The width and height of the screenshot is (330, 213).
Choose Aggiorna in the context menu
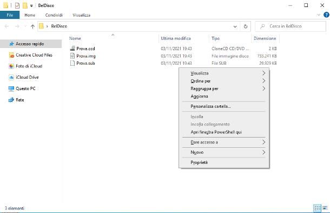224,97
